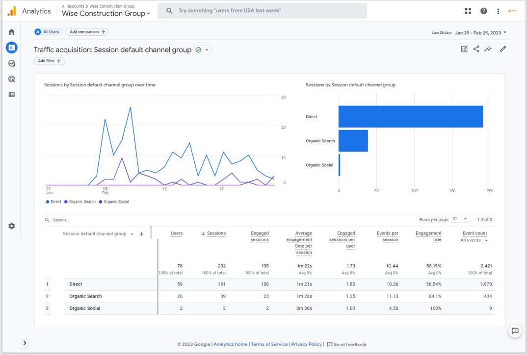Open the Jan 29 - Feb 25 date range dropdown

480,33
